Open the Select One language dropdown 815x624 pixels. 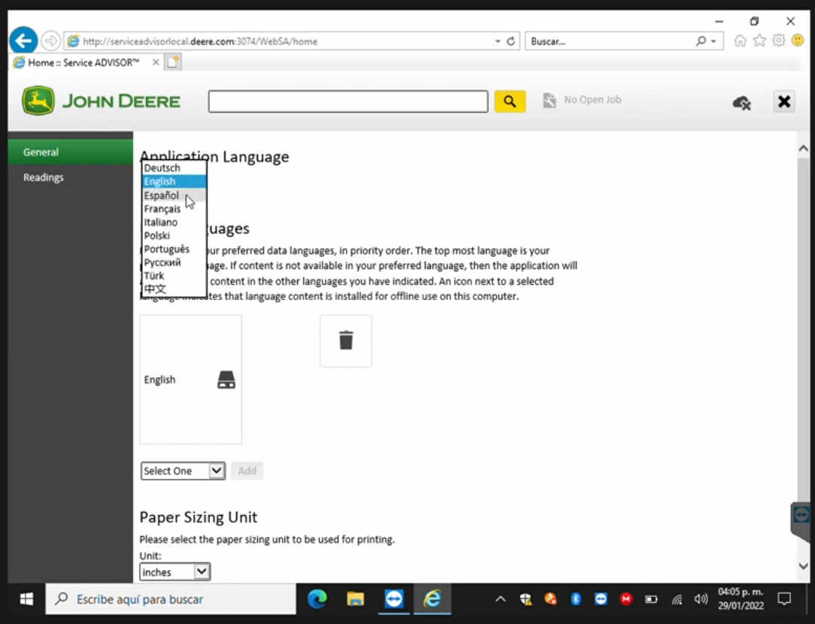182,470
